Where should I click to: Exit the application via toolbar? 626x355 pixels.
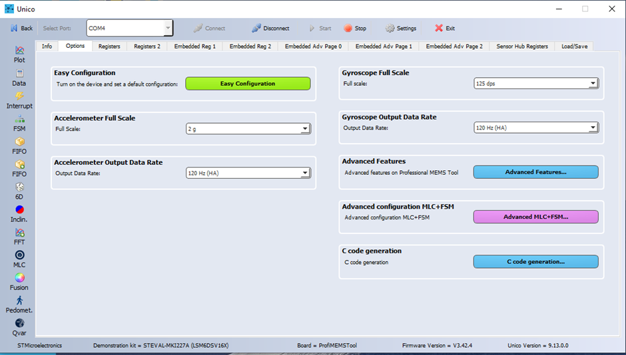(445, 29)
